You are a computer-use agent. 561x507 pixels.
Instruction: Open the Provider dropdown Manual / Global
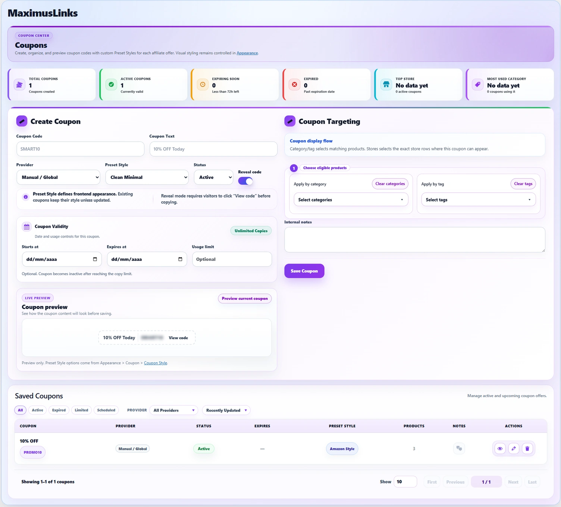59,177
